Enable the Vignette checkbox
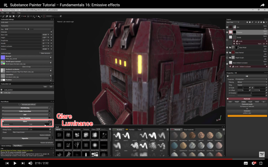 50,138
